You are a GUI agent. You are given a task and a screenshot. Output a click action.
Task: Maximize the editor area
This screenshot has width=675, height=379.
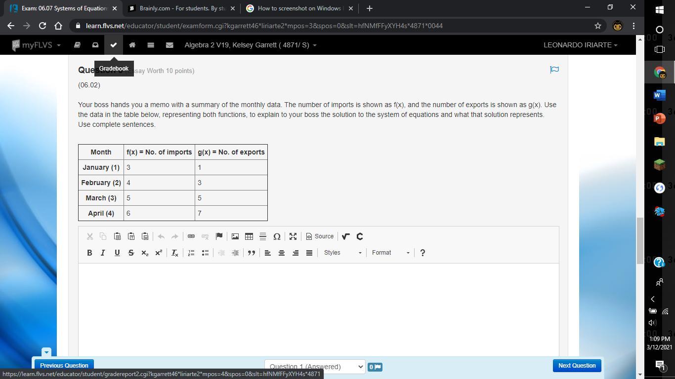click(293, 236)
